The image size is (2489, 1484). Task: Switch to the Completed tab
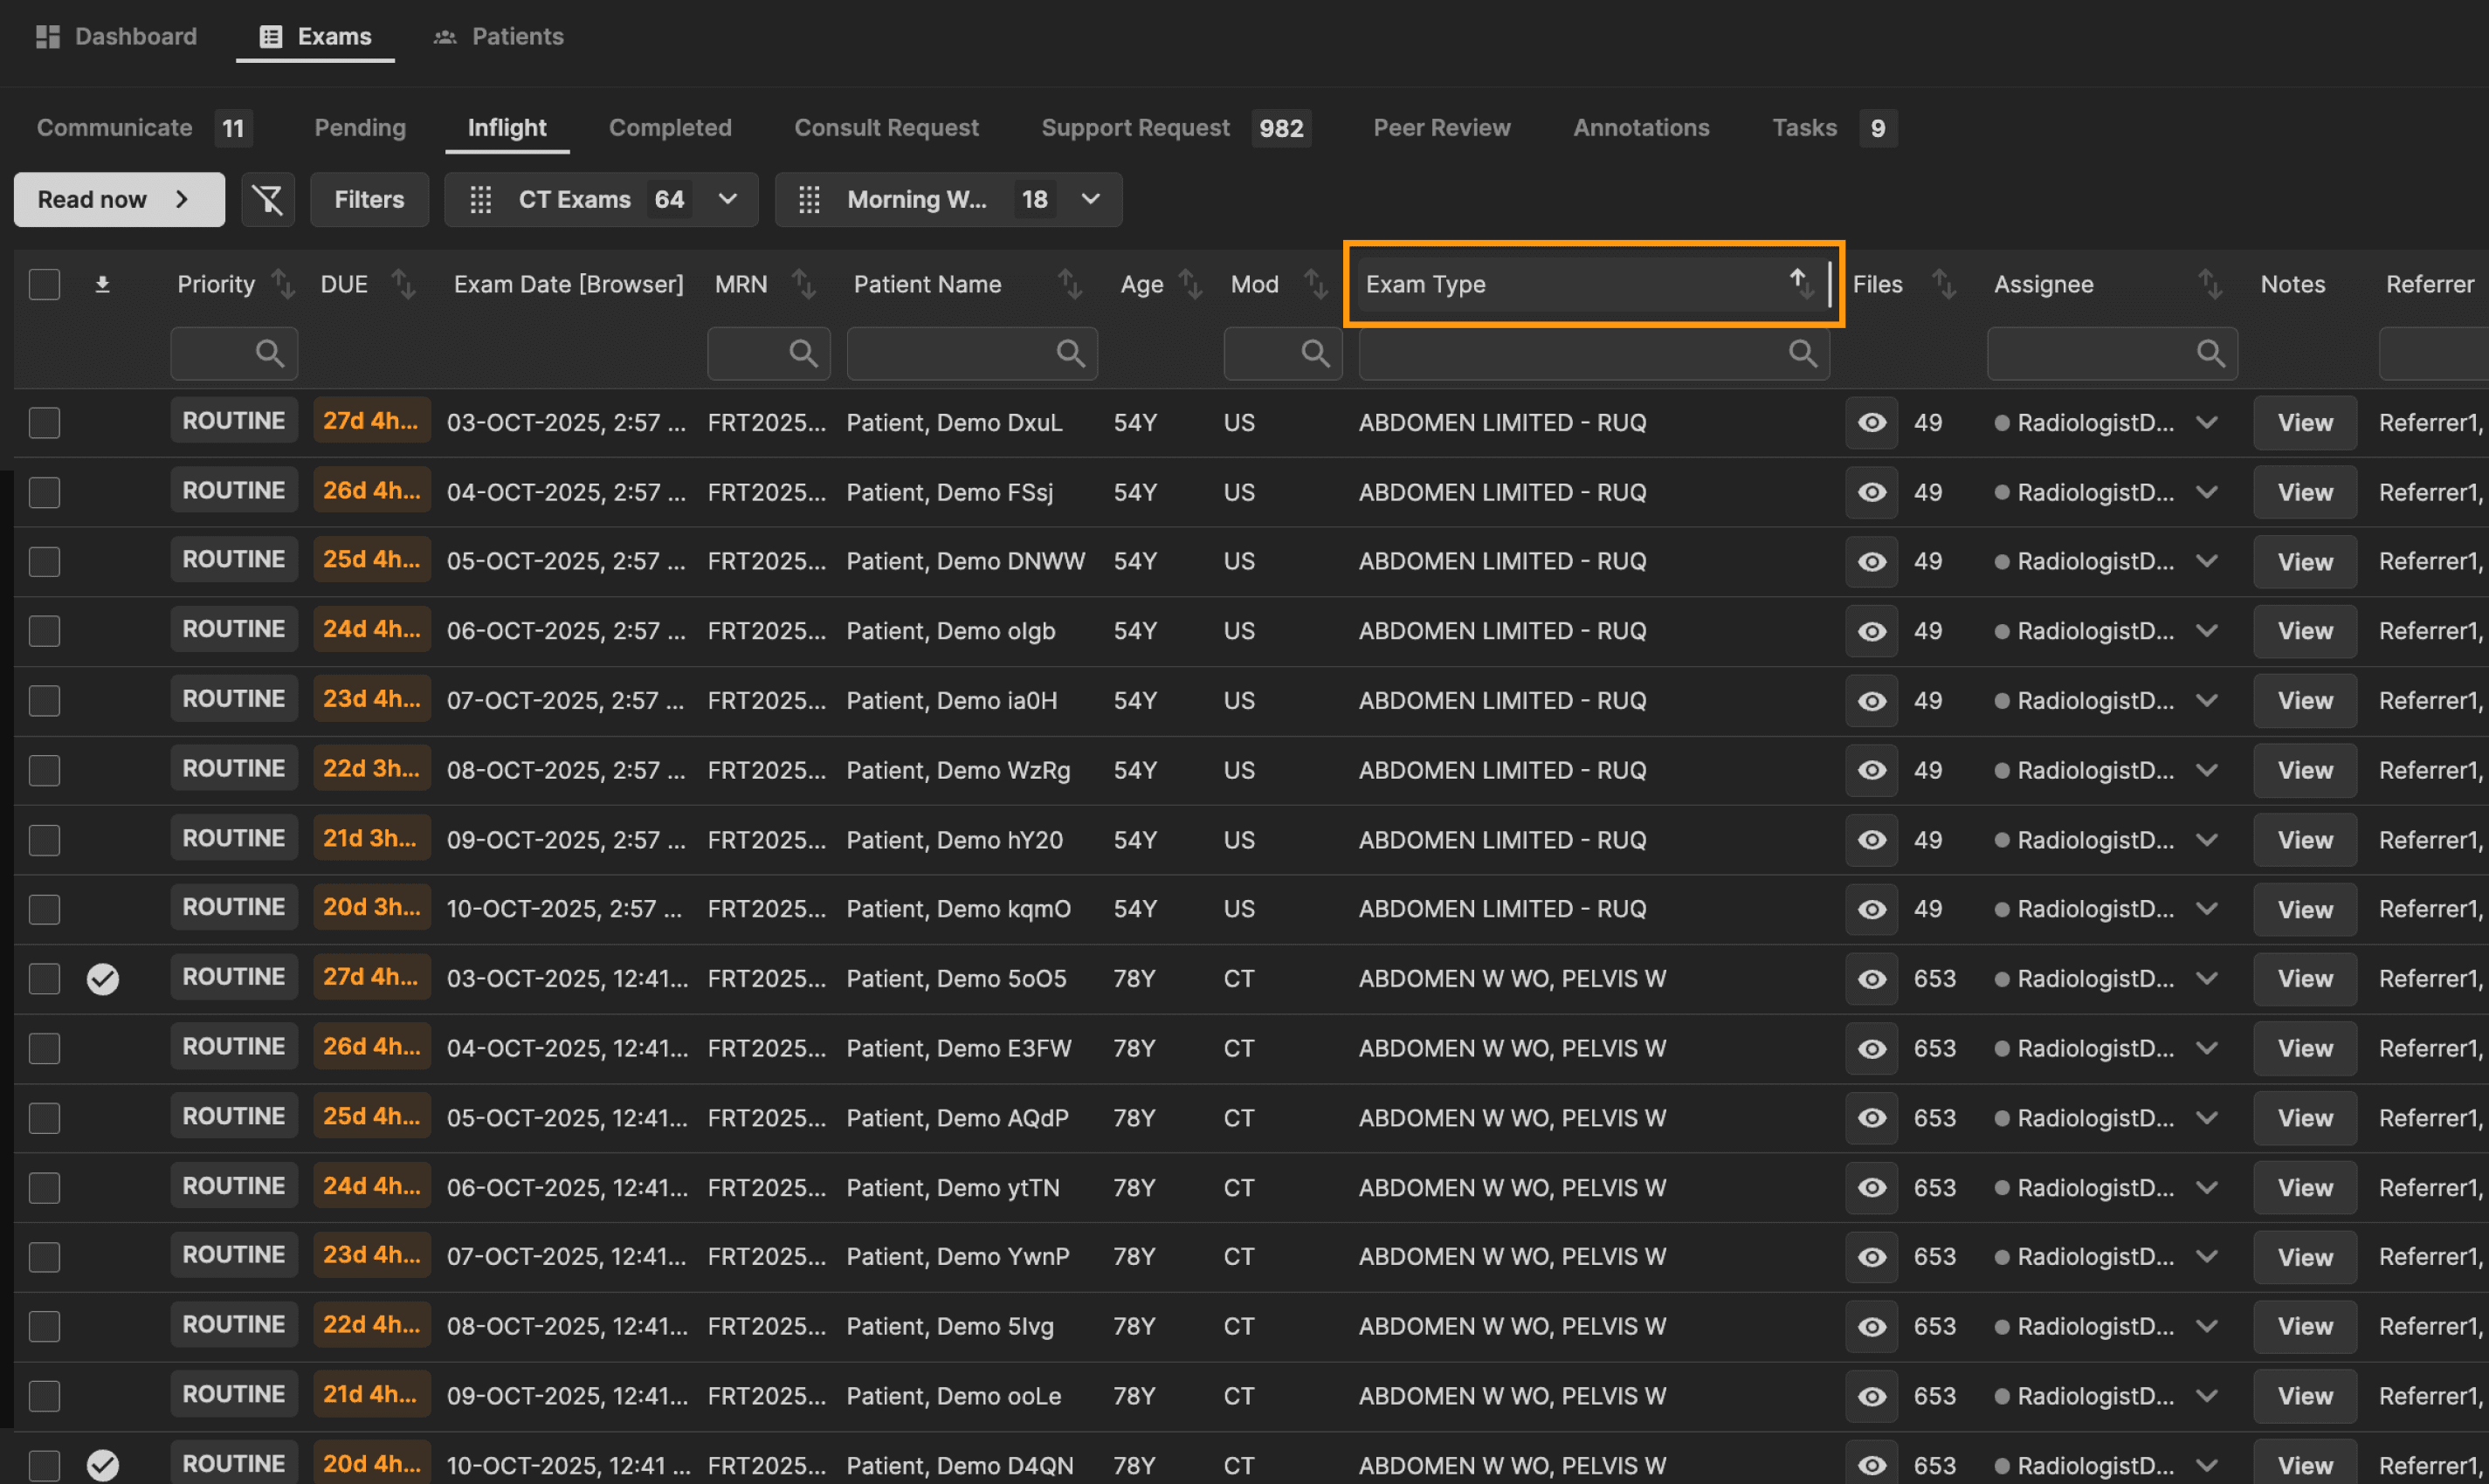(x=669, y=128)
